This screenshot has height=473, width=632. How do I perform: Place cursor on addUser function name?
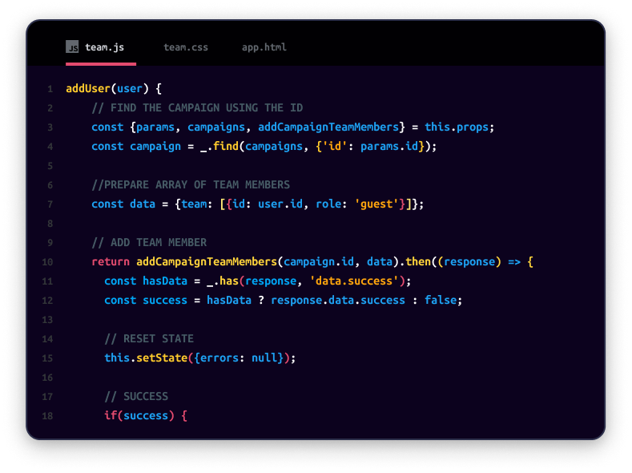point(88,88)
